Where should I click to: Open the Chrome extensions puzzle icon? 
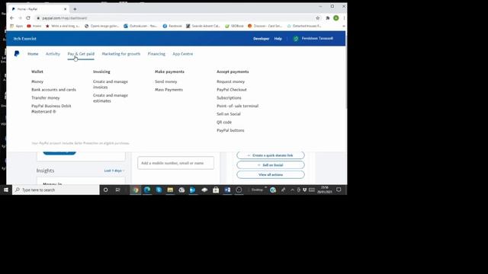tap(328, 18)
